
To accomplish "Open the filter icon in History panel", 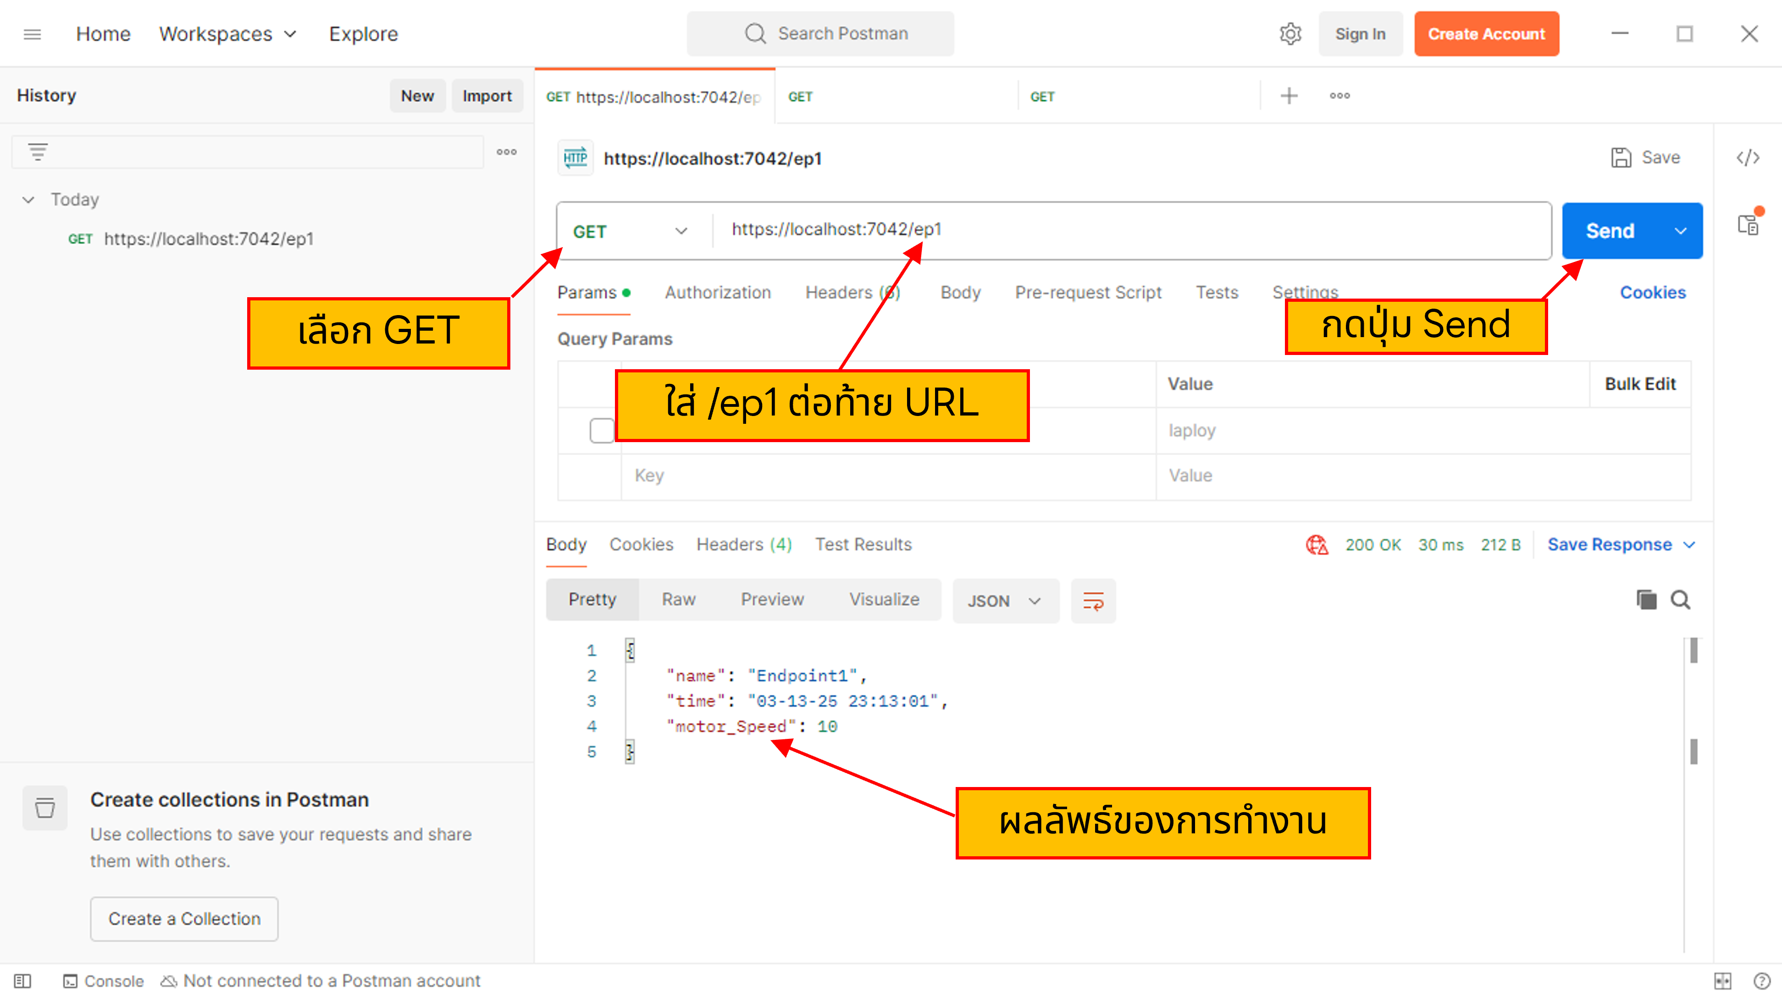I will pos(37,151).
